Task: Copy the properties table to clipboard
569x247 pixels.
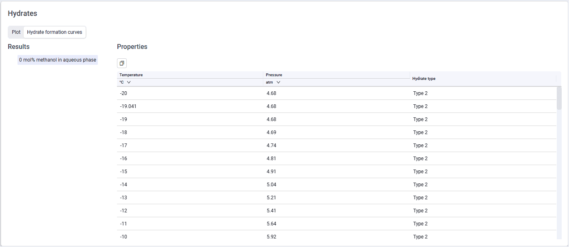Action: [122, 63]
